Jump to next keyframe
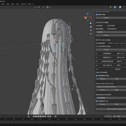 (x=43, y=116)
